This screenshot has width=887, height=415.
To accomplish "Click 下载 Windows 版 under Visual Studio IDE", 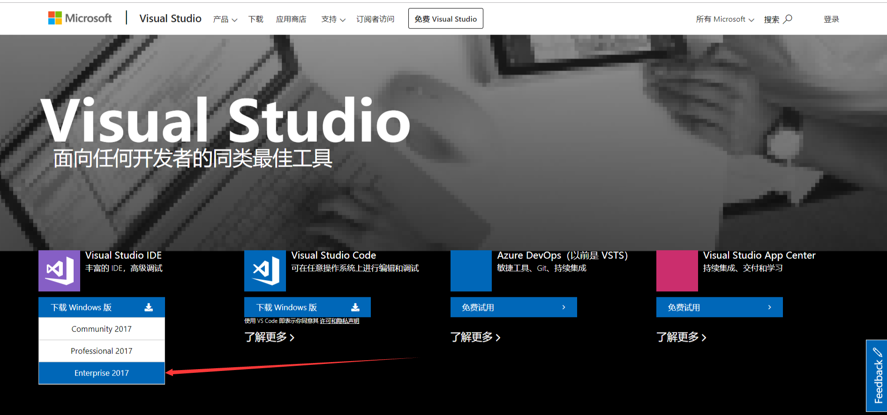I will (102, 307).
